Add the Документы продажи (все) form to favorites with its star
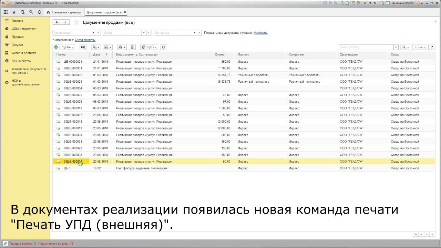Image resolution: width=441 pixels, height=248 pixels. [76, 22]
